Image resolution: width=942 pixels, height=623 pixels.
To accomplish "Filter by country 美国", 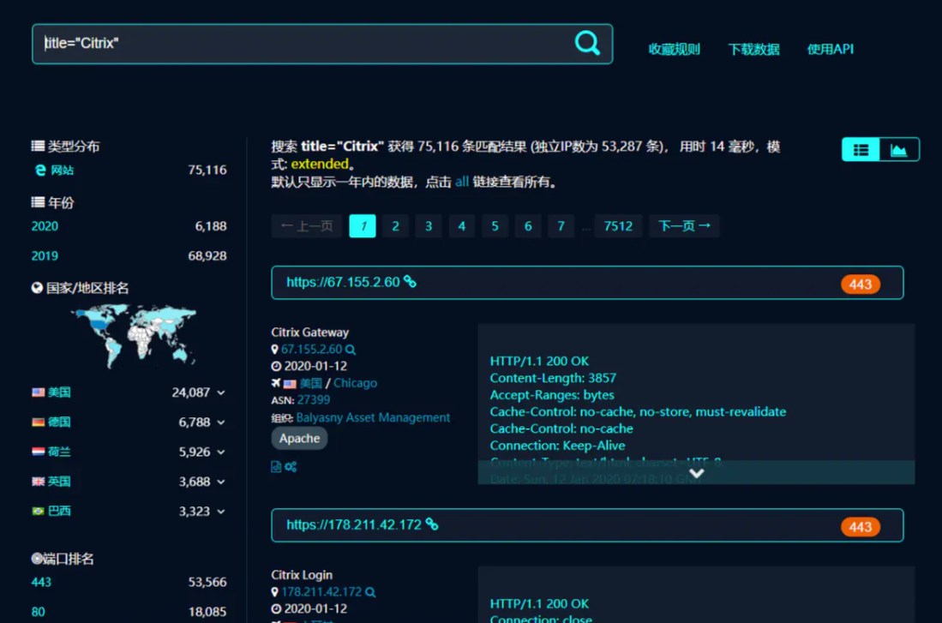I will pyautogui.click(x=59, y=392).
